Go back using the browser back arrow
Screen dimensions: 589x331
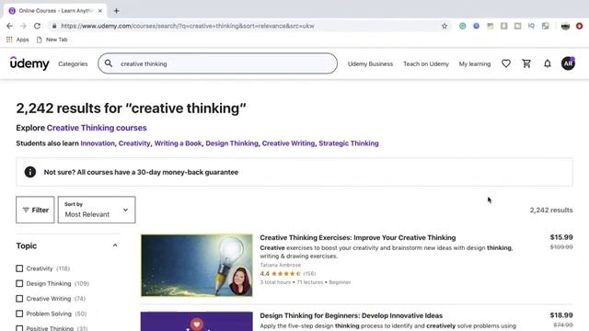(x=10, y=26)
